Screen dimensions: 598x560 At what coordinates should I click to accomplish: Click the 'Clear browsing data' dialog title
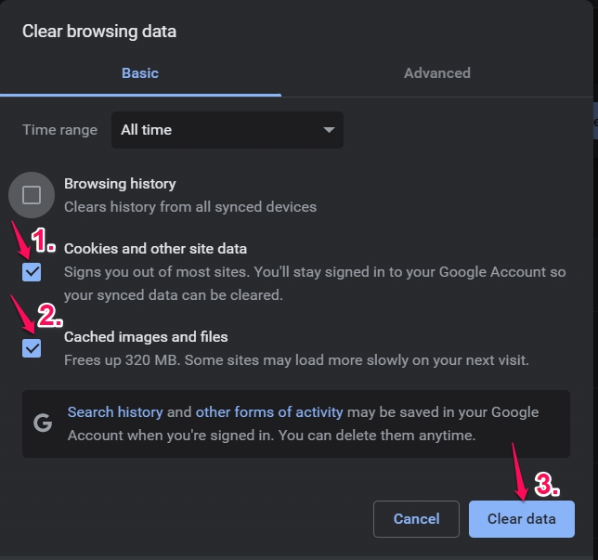99,32
